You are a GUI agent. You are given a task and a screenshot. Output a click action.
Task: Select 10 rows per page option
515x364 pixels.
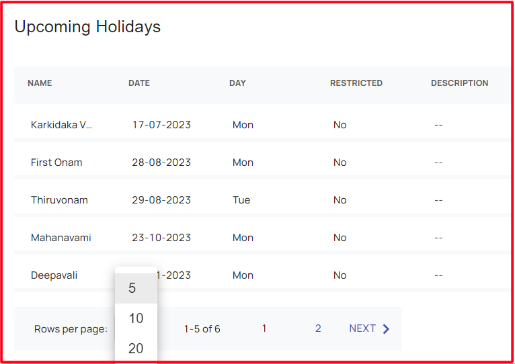[136, 318]
